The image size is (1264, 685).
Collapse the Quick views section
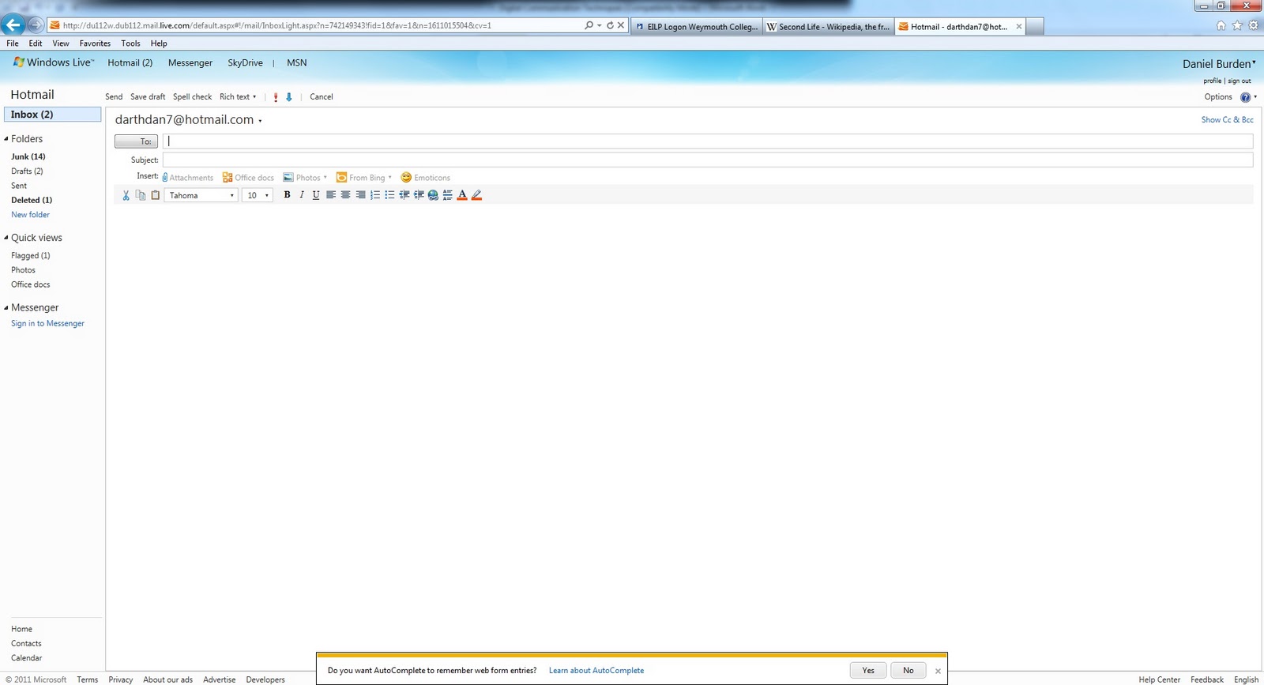tap(6, 238)
